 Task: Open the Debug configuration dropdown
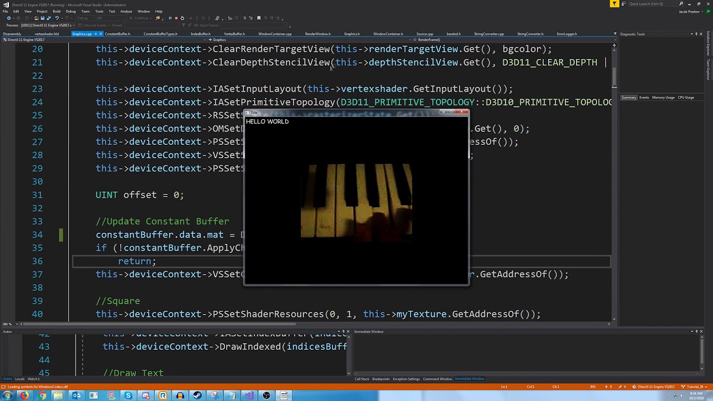(86, 17)
